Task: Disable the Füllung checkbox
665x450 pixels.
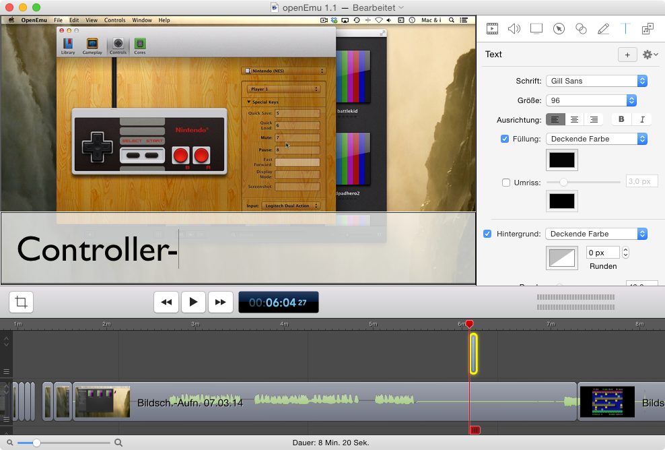Action: (505, 139)
